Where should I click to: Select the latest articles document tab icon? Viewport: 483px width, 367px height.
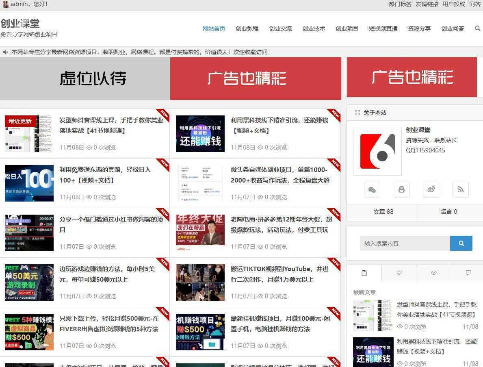point(364,273)
